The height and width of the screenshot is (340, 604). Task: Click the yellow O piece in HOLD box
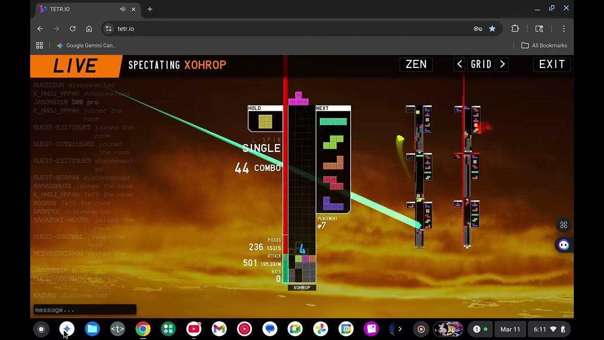265,121
